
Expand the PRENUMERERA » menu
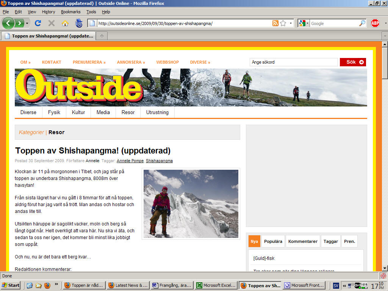click(x=89, y=62)
